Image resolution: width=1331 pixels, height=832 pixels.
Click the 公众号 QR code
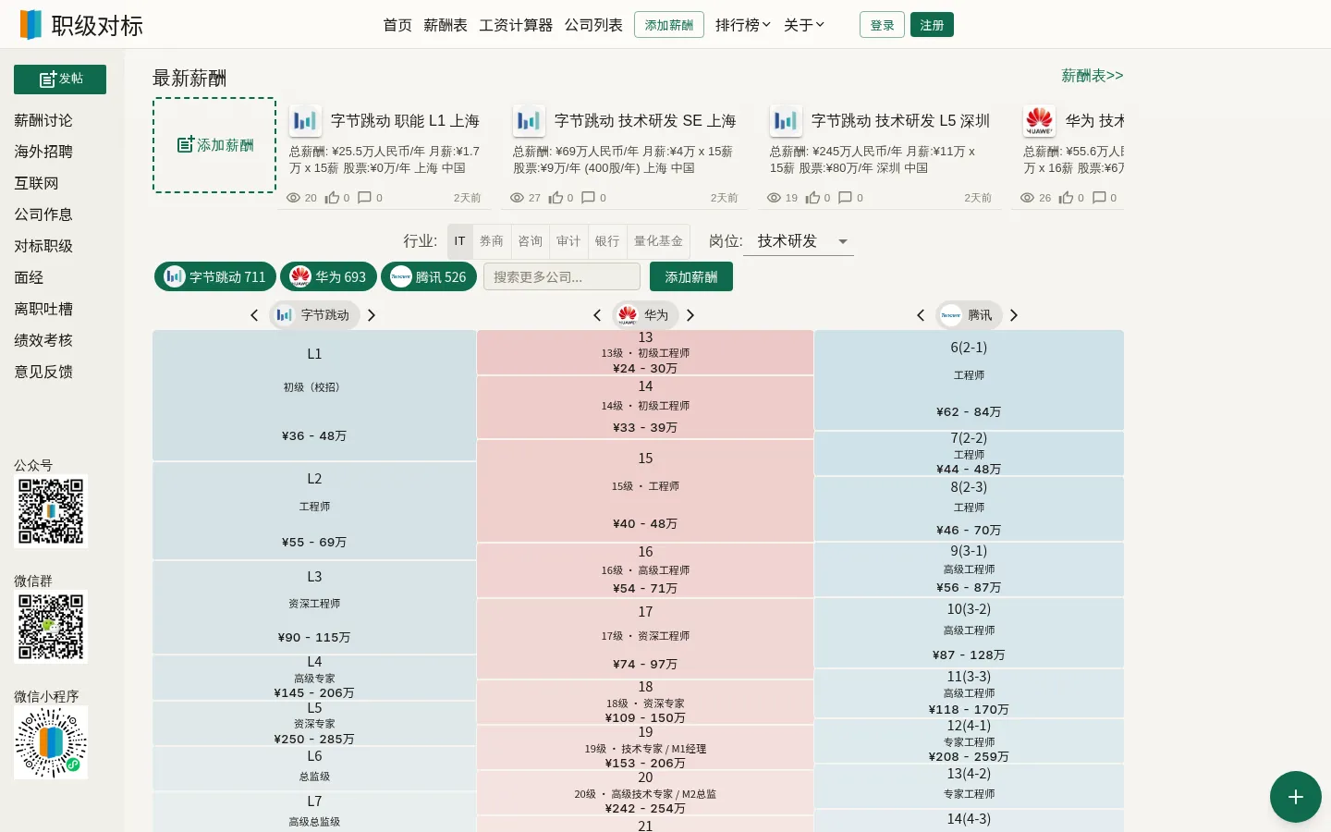pyautogui.click(x=51, y=511)
